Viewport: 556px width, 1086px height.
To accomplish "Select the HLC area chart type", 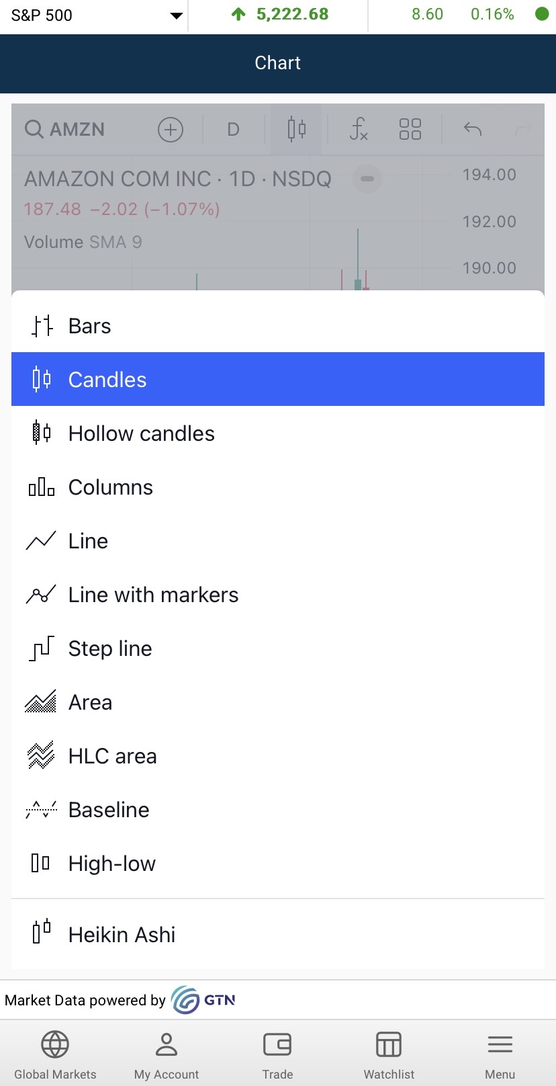I will click(278, 756).
